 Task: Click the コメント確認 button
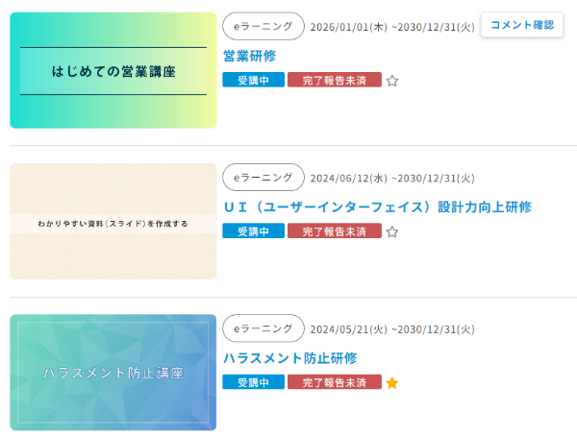pos(522,26)
